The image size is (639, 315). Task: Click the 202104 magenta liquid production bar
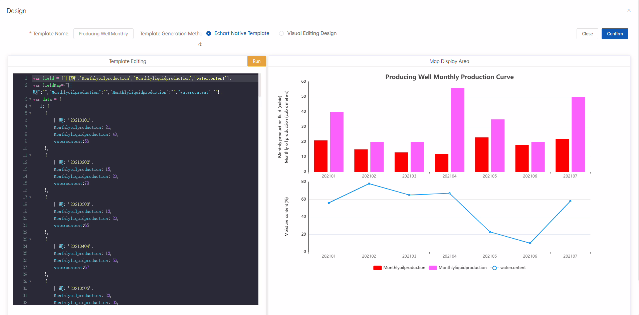[457, 130]
